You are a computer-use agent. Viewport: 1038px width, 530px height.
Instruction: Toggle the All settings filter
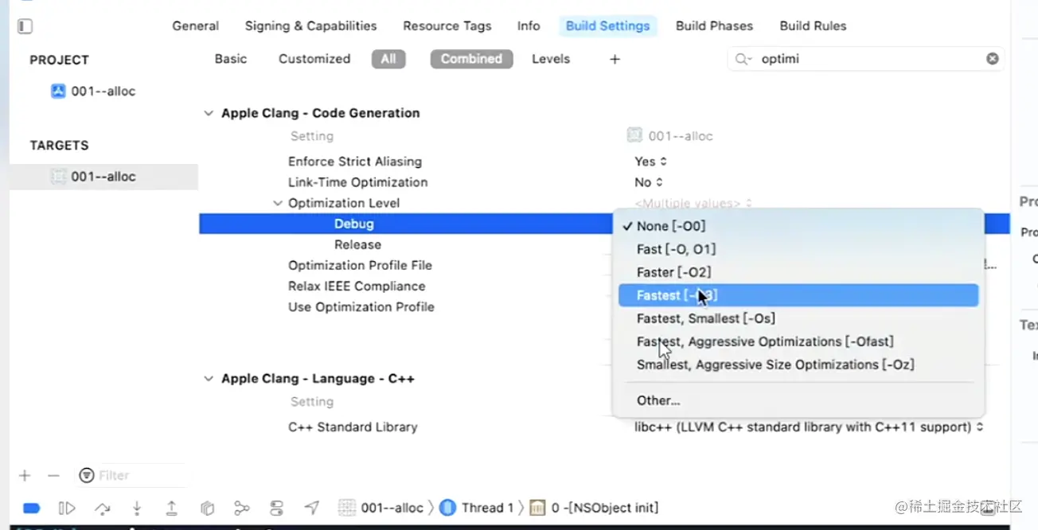(388, 59)
